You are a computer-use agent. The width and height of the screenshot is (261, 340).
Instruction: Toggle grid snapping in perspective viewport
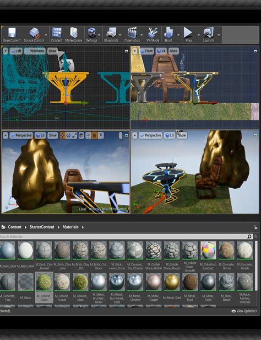[94, 136]
